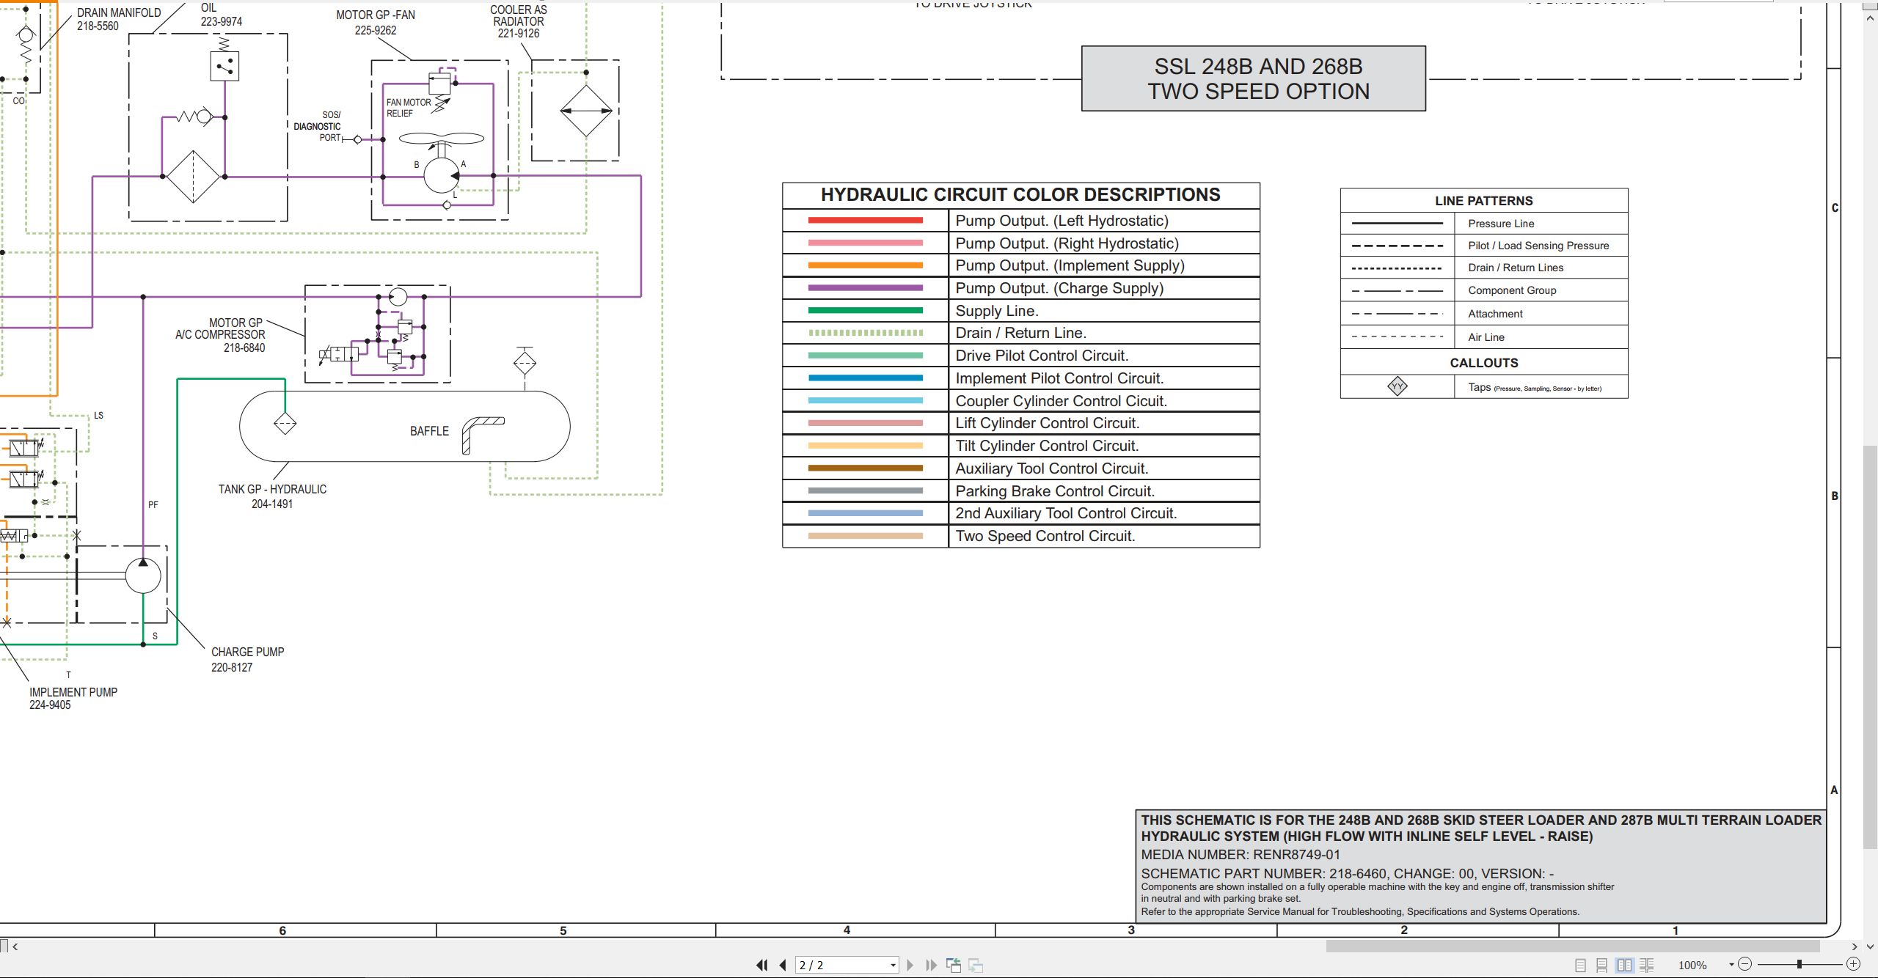
Task: Click 'MOTOR GP A/C COMPRESSOR 218-6840' label
Action: pyautogui.click(x=220, y=335)
